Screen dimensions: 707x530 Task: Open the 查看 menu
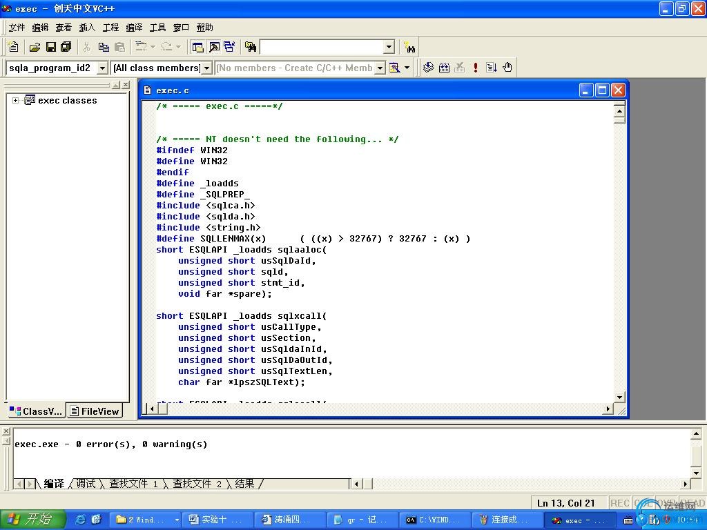click(64, 28)
